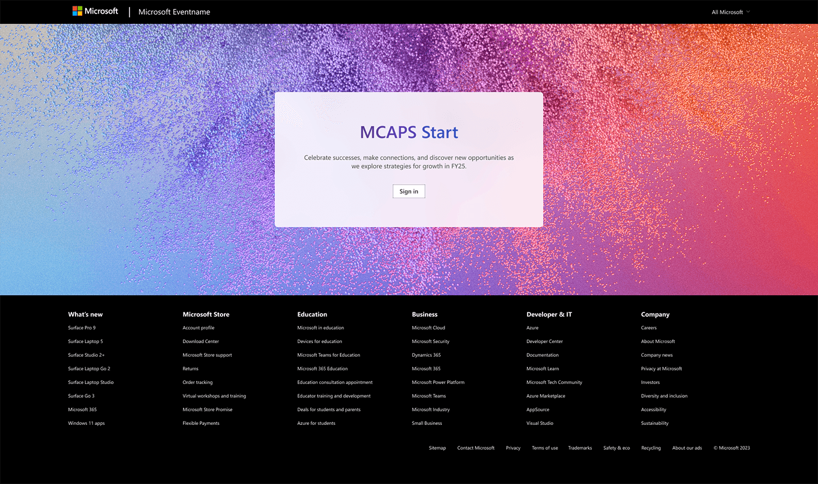The height and width of the screenshot is (484, 818).
Task: Open the Accessibility link
Action: click(653, 410)
